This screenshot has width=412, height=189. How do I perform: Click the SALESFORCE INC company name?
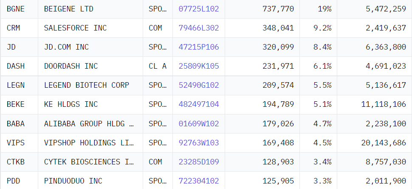pyautogui.click(x=76, y=28)
